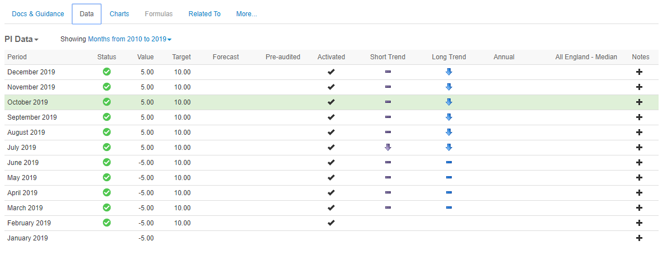Click the 2010 start year link
Screen dimensions: 672x255
pyautogui.click(x=134, y=39)
